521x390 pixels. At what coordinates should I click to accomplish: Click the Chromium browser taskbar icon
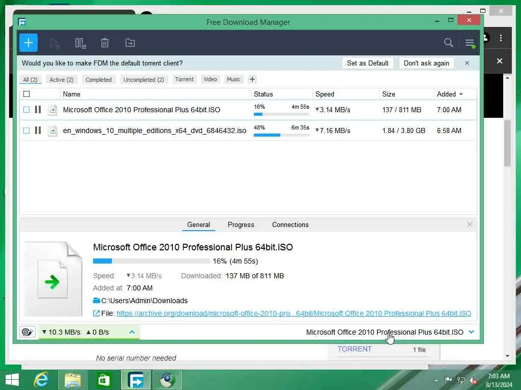pos(167,380)
